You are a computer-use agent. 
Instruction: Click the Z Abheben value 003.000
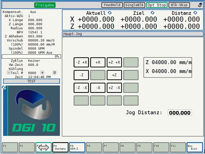pyautogui.click(x=35, y=36)
